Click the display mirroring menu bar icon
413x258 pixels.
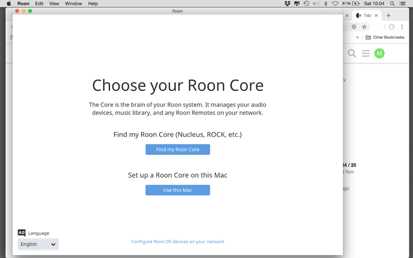pyautogui.click(x=297, y=4)
